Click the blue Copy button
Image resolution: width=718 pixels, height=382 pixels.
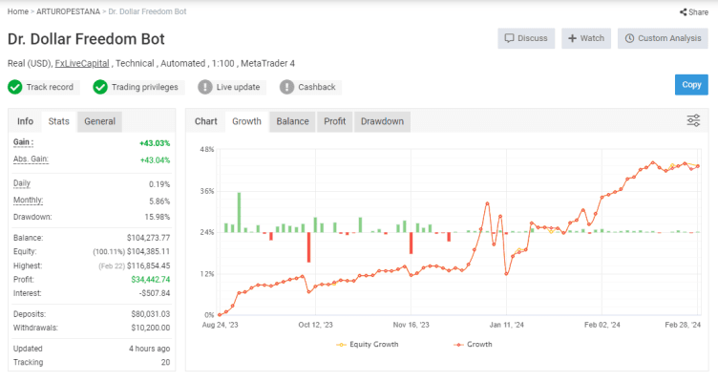point(691,85)
